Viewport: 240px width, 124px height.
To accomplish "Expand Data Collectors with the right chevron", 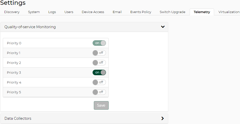I will [x=163, y=118].
